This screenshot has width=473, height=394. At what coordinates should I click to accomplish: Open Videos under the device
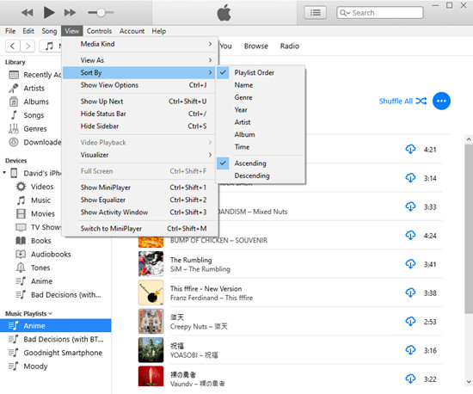click(x=34, y=187)
